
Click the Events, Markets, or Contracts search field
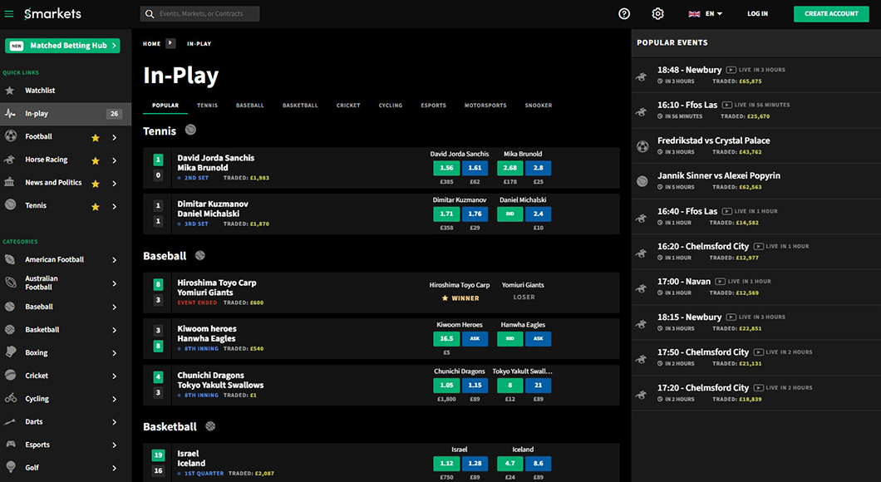point(200,14)
